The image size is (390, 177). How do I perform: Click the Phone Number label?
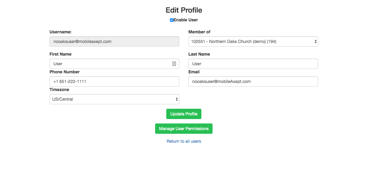tap(65, 72)
